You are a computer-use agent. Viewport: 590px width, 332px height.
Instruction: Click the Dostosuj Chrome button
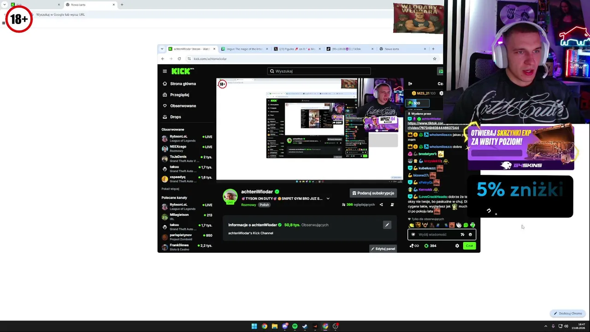pos(568,314)
